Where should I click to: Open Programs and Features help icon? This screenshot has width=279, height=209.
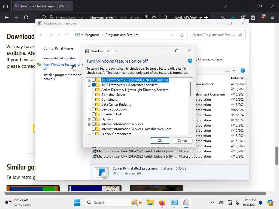click(x=242, y=70)
